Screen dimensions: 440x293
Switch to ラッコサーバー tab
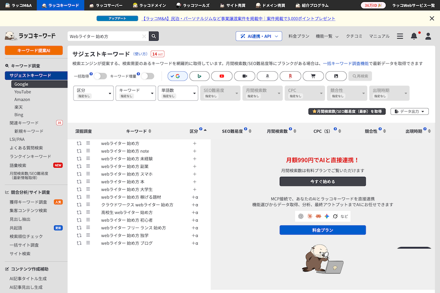pyautogui.click(x=106, y=5)
